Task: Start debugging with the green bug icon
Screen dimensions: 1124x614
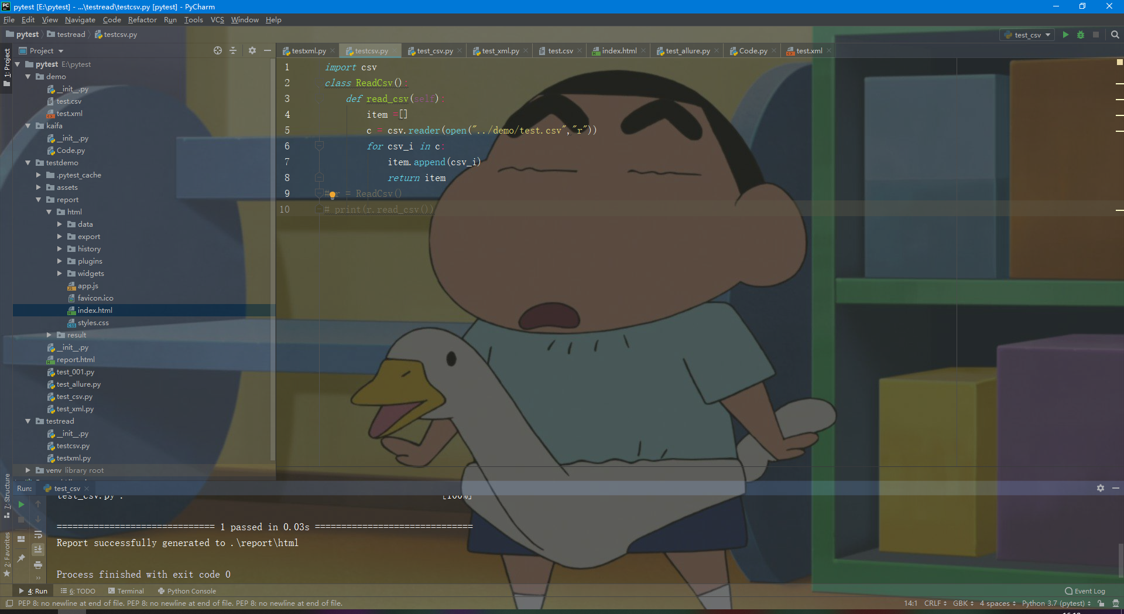Action: (1081, 35)
